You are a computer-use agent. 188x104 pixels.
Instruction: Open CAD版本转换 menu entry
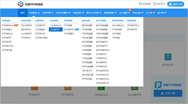[41, 38]
